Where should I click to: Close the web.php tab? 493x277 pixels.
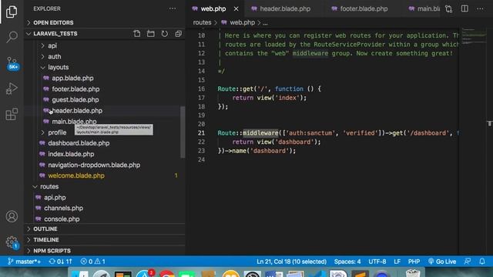[x=236, y=8]
